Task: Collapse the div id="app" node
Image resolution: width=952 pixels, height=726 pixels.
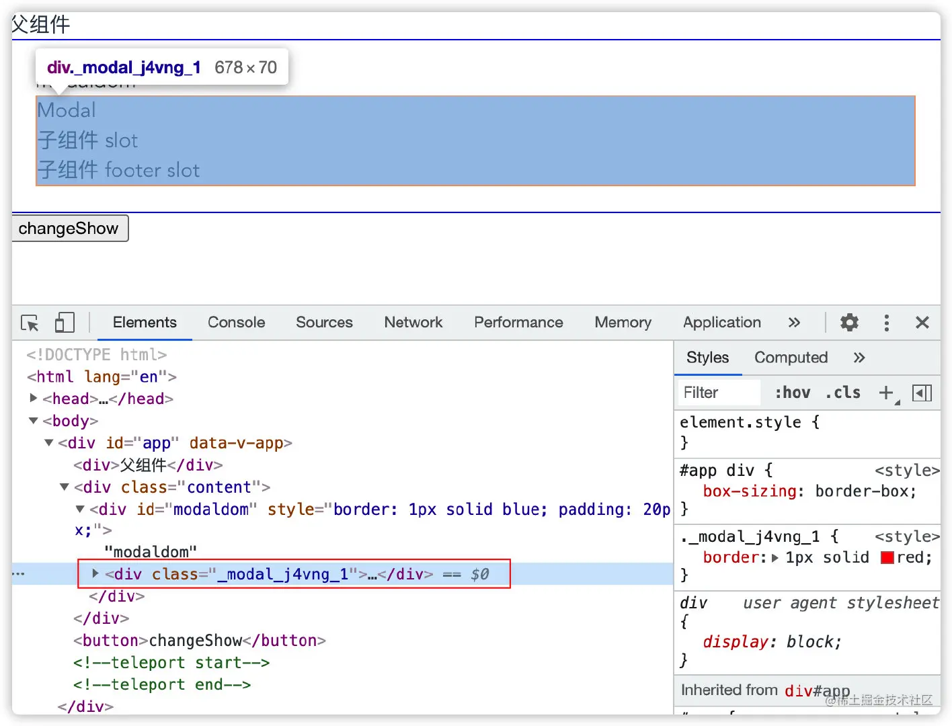Action: pyautogui.click(x=49, y=443)
